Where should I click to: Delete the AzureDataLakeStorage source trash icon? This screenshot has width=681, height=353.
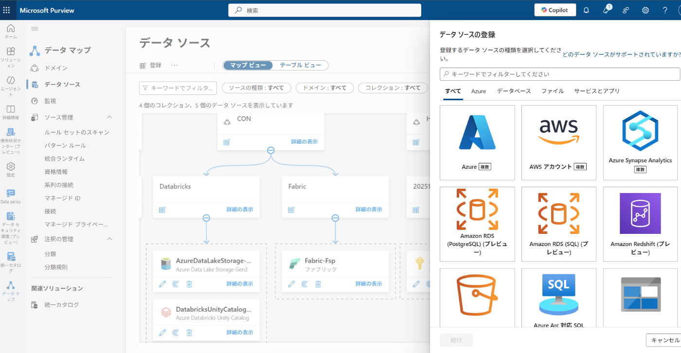[189, 284]
